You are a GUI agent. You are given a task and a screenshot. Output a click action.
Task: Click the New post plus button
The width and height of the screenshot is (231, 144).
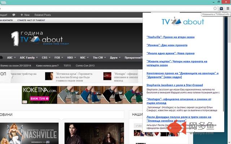(25, 15)
